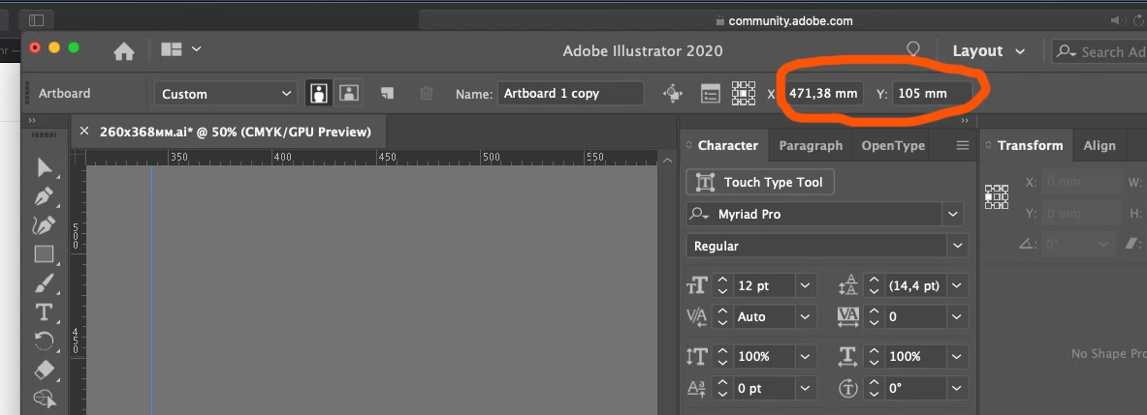Set reference point in Transform panel

997,197
